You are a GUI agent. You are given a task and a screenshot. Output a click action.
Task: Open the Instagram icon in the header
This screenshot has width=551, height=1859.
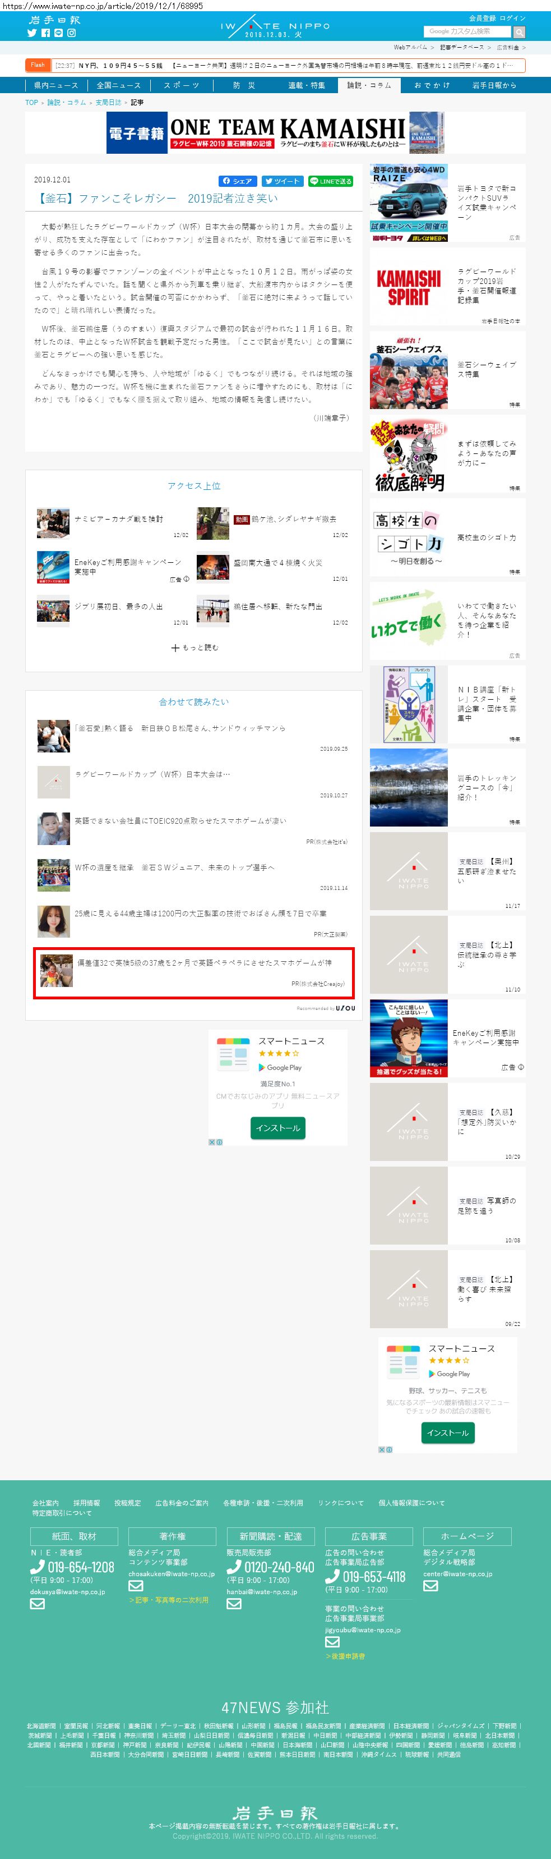[71, 33]
